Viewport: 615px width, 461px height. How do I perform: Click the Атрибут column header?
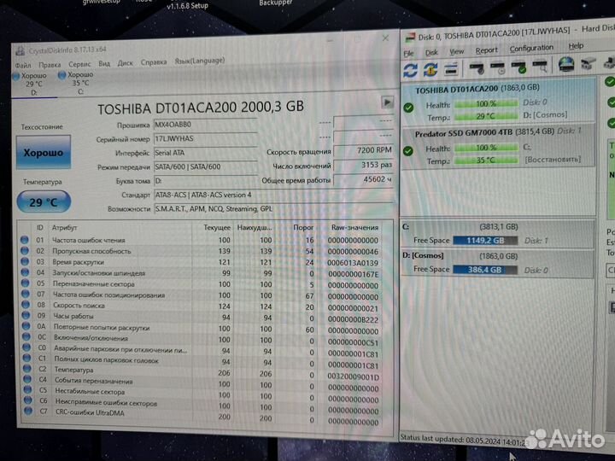[x=64, y=227]
